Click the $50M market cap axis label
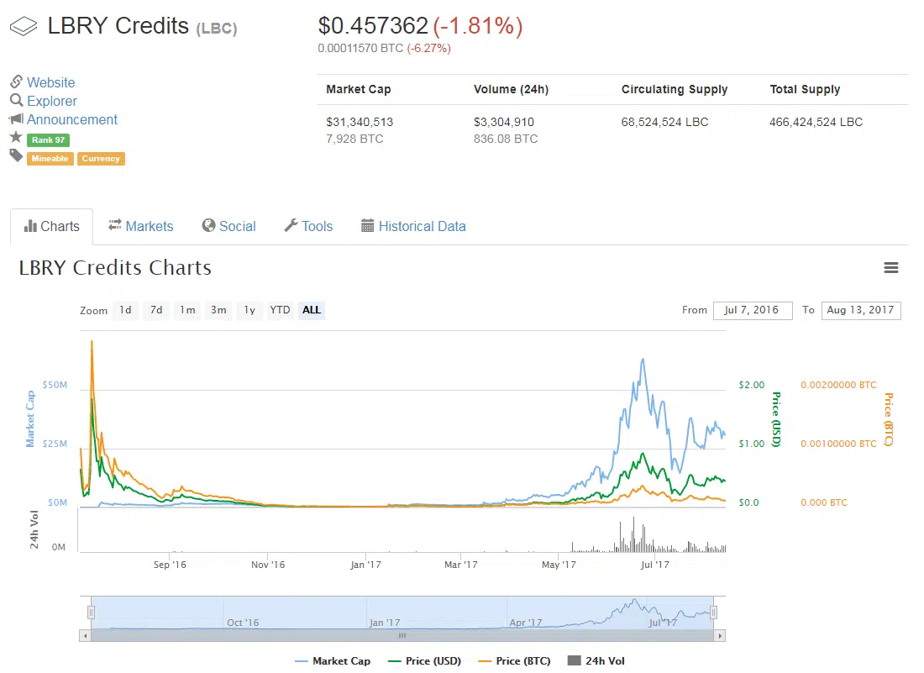 tap(55, 385)
